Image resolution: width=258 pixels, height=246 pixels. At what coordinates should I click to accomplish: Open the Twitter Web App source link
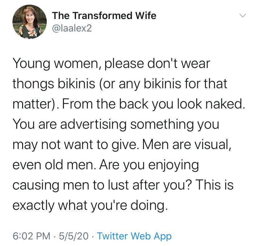[x=134, y=236]
